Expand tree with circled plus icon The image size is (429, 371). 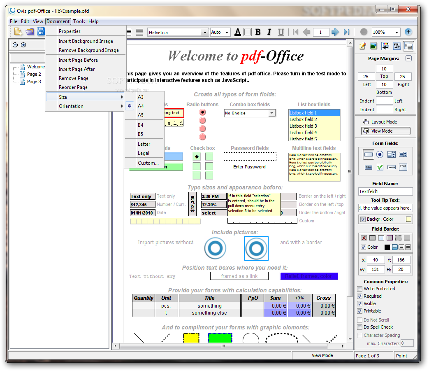(23, 45)
